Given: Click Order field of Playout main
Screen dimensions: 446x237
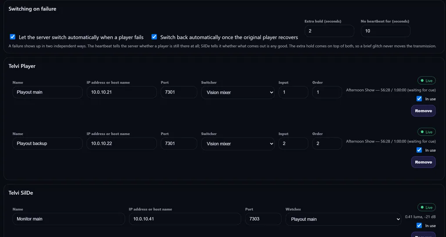Looking at the screenshot, I should click(x=327, y=92).
